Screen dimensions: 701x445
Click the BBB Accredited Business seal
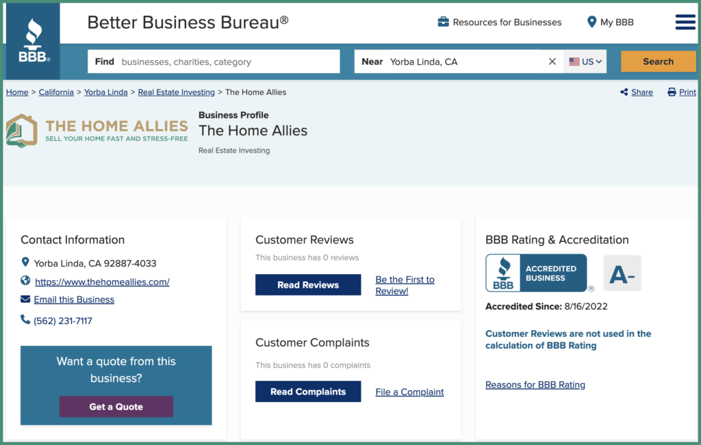536,273
